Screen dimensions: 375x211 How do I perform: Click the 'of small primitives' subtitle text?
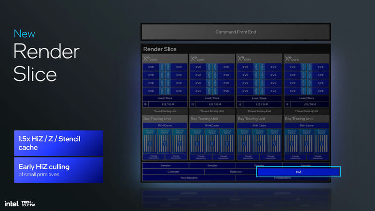[x=39, y=174]
